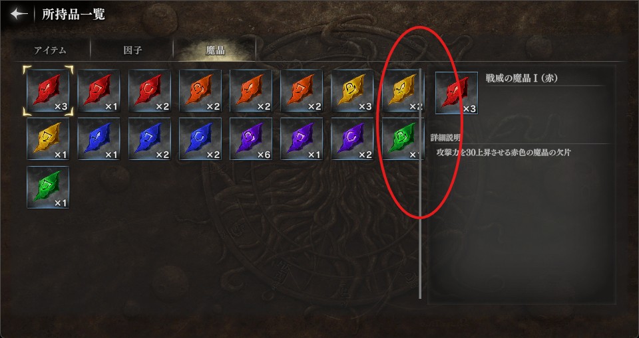Choose the green crystal in the third row
Screen dimensions: 639x338
tap(48, 187)
